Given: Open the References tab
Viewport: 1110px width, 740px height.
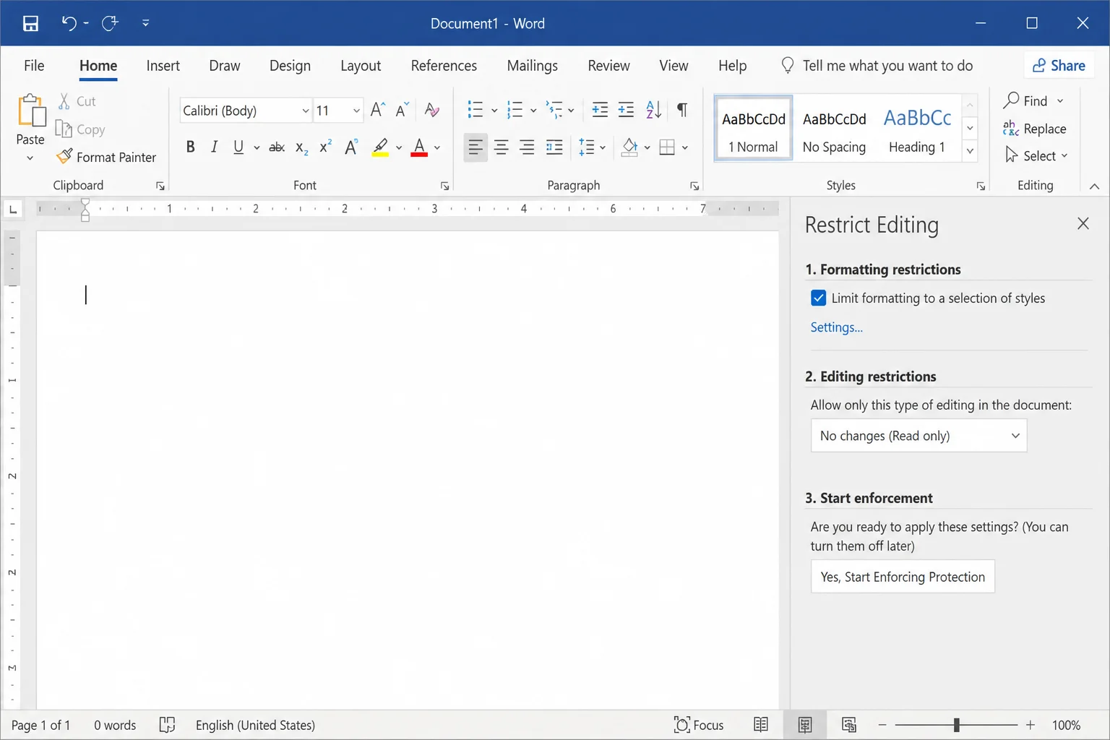Looking at the screenshot, I should [444, 66].
